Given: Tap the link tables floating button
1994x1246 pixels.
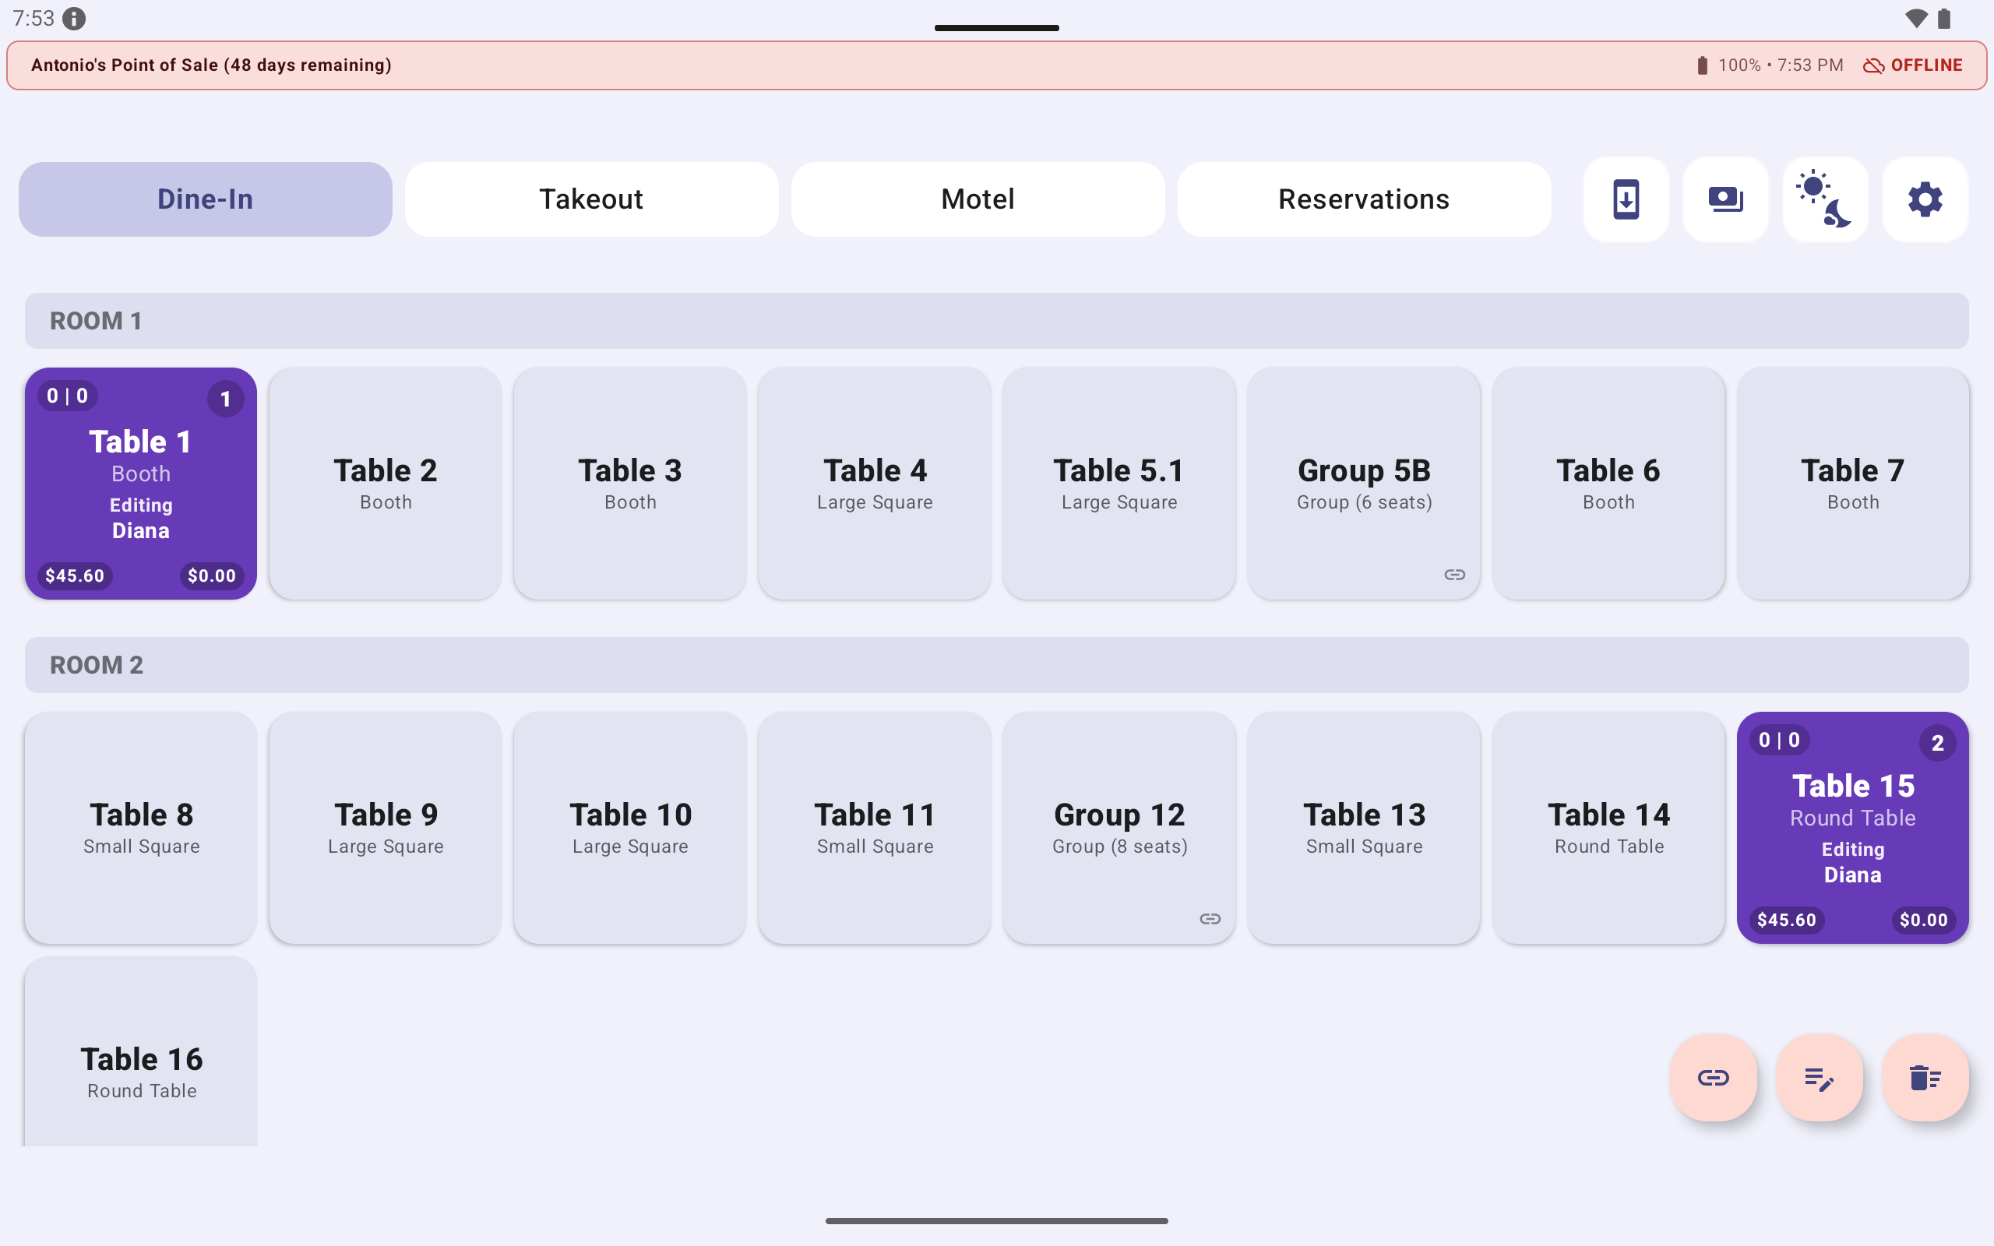Looking at the screenshot, I should 1713,1077.
